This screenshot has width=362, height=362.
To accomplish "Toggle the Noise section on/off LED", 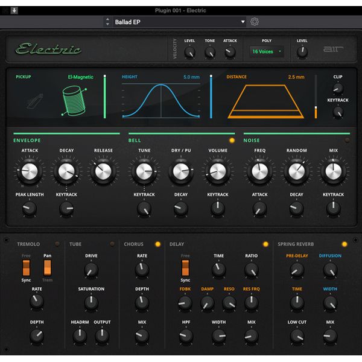I will click(x=347, y=141).
